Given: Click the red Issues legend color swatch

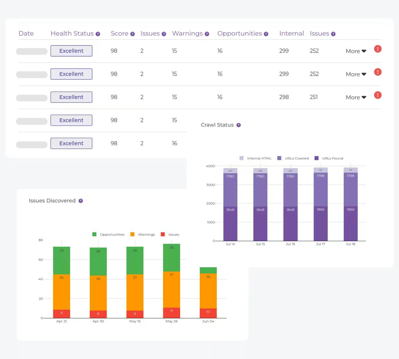Looking at the screenshot, I should coord(162,234).
